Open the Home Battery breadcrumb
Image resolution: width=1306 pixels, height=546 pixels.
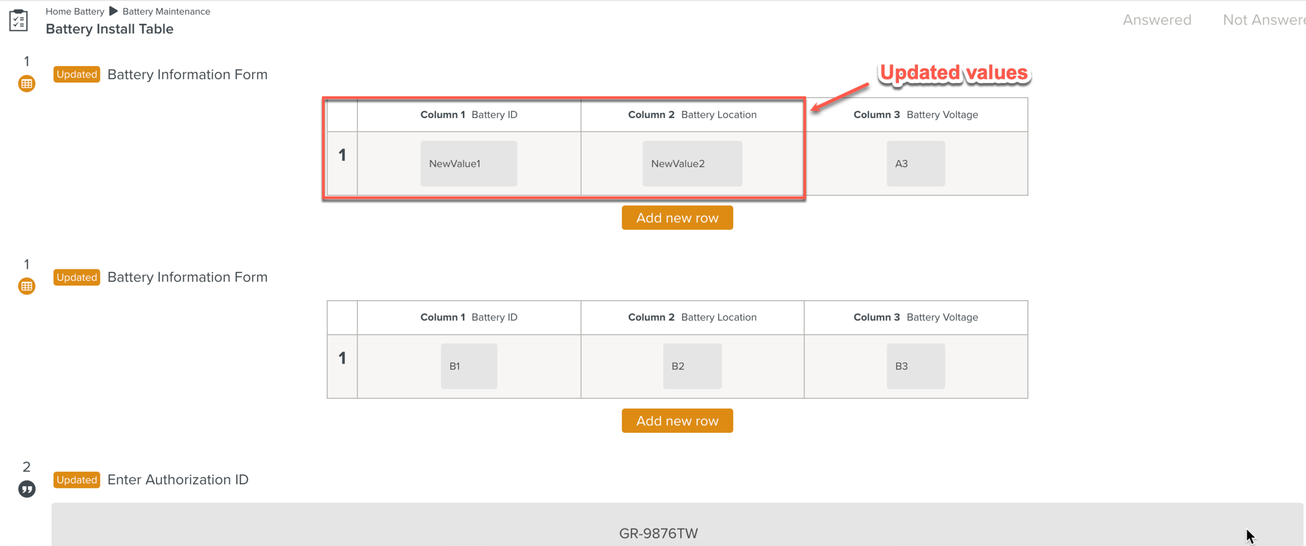point(75,11)
